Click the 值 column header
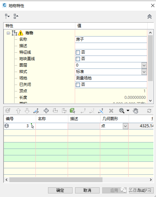The image size is (156, 197). click(x=111, y=26)
